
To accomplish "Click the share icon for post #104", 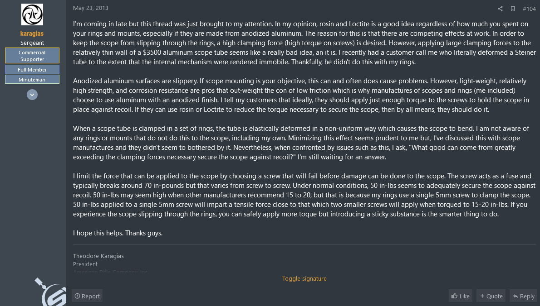I will click(x=500, y=9).
